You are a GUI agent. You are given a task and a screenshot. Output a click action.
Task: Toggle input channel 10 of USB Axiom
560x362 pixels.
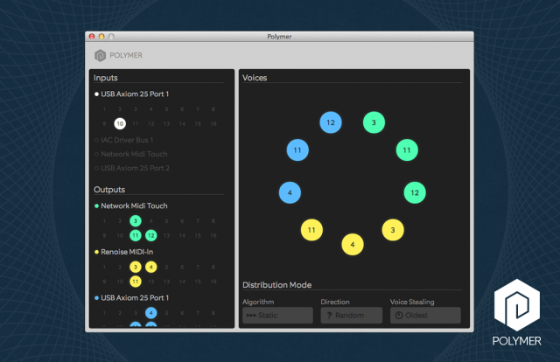120,124
